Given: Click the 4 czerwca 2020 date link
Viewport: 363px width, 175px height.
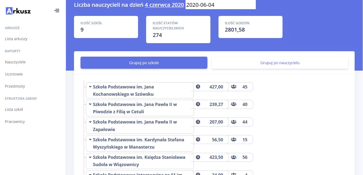Looking at the screenshot, I should click(x=164, y=5).
